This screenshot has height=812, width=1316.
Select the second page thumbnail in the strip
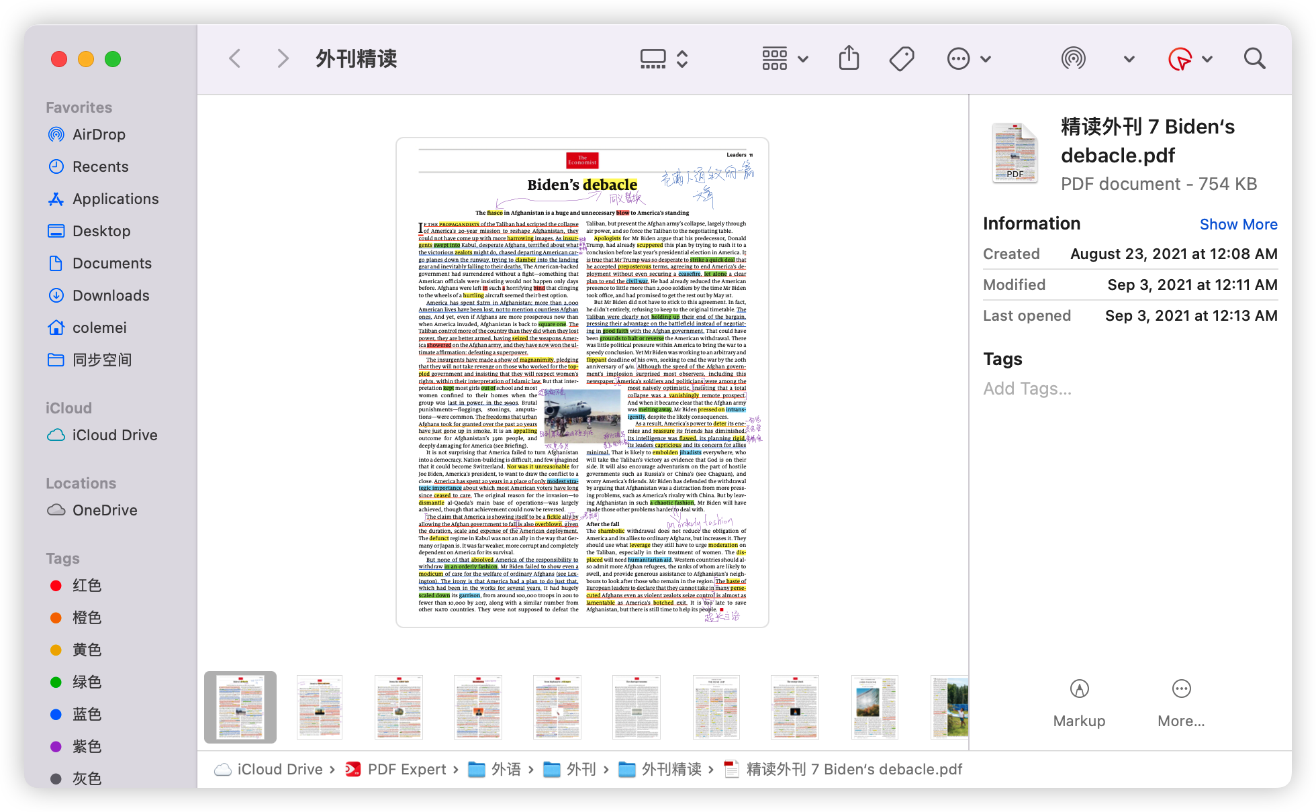(x=320, y=707)
